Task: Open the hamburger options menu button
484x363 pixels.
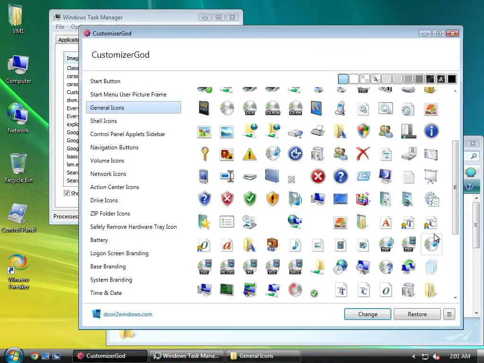Action: pyautogui.click(x=449, y=314)
